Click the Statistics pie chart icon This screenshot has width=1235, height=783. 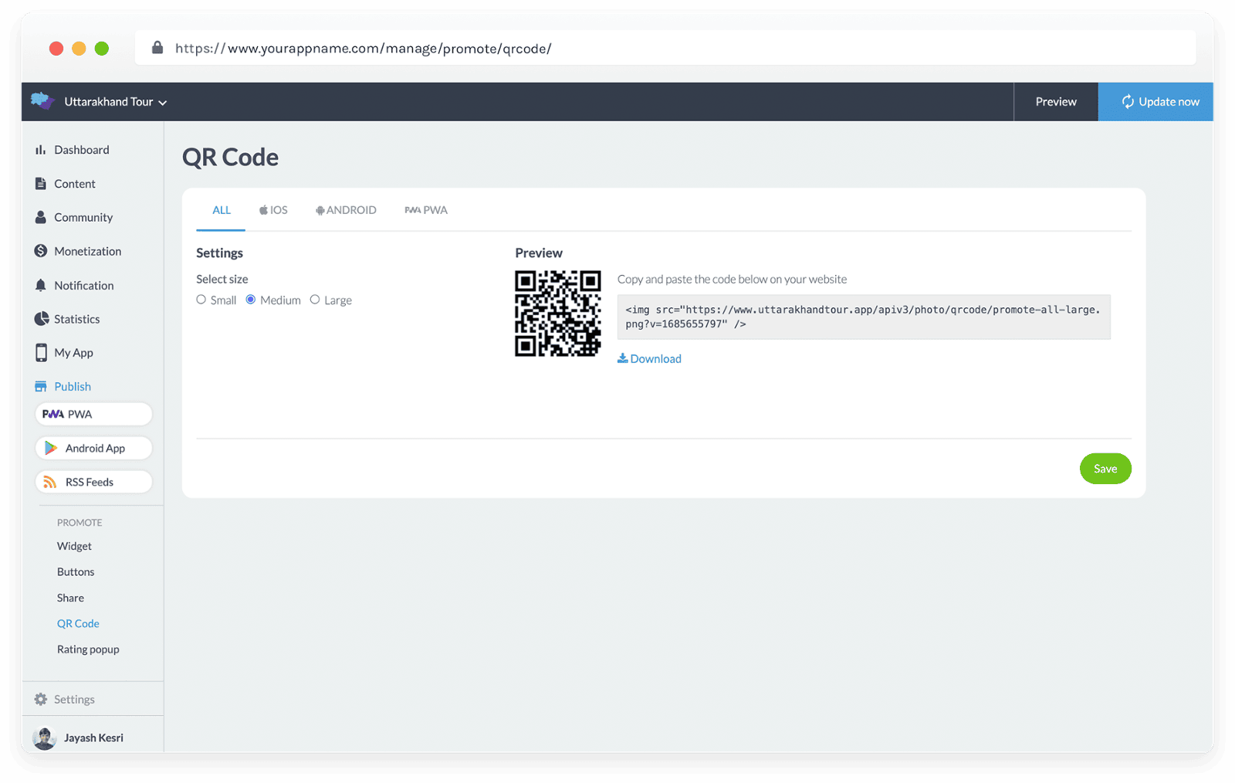pyautogui.click(x=42, y=319)
